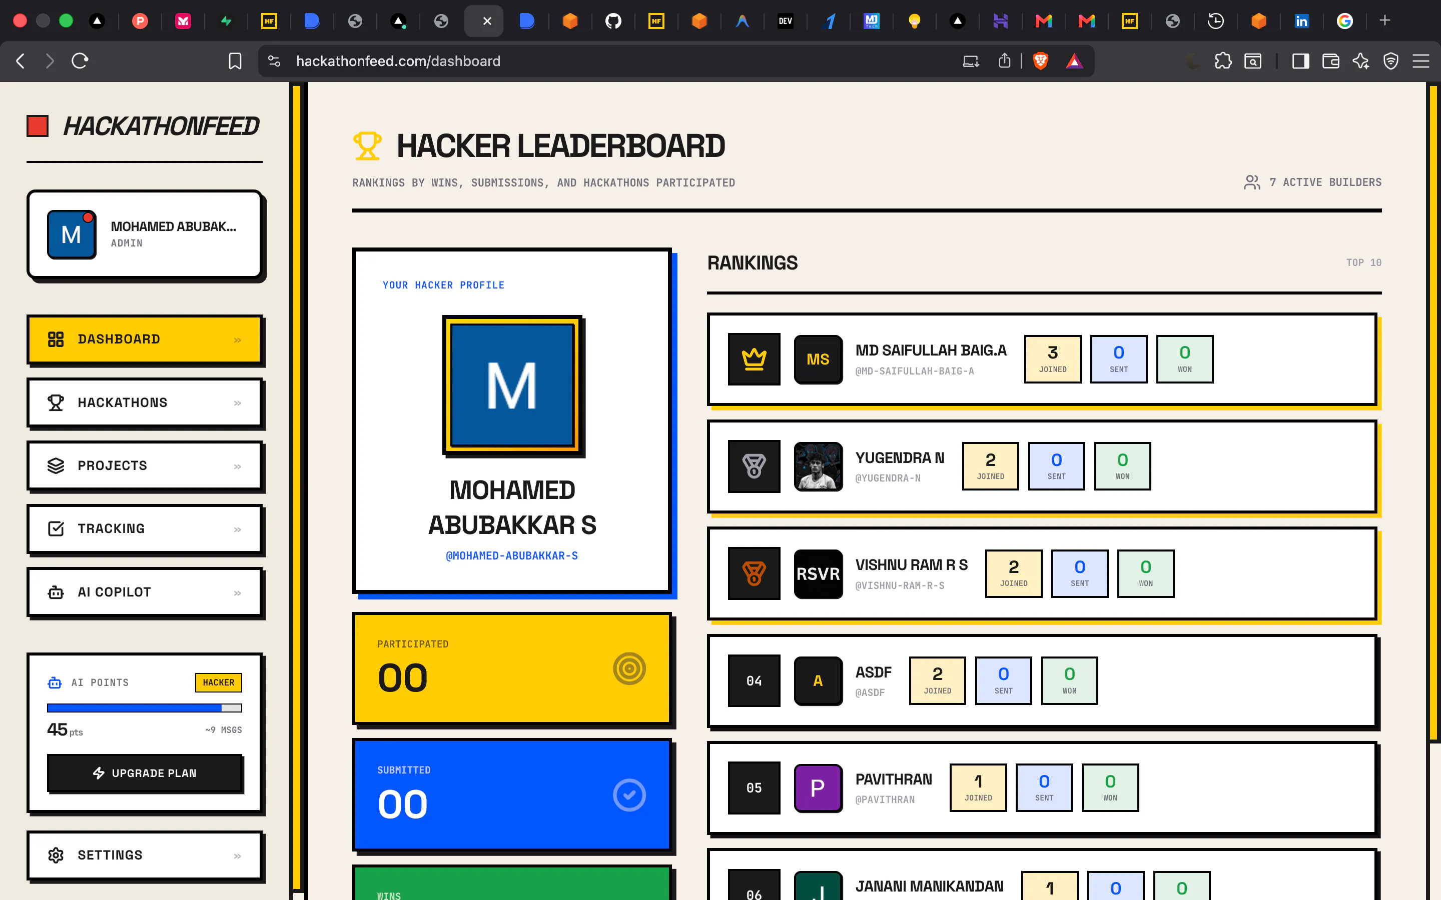The width and height of the screenshot is (1441, 900).
Task: Open Yugendra N's profile photo
Action: [x=818, y=466]
